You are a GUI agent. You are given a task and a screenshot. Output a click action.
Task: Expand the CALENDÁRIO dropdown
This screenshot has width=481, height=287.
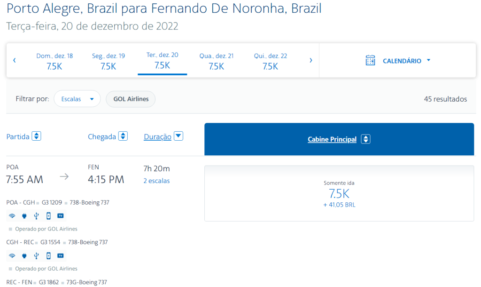coord(428,60)
